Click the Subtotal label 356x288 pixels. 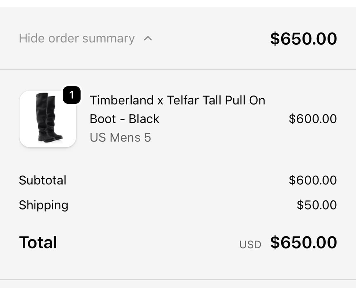click(43, 180)
